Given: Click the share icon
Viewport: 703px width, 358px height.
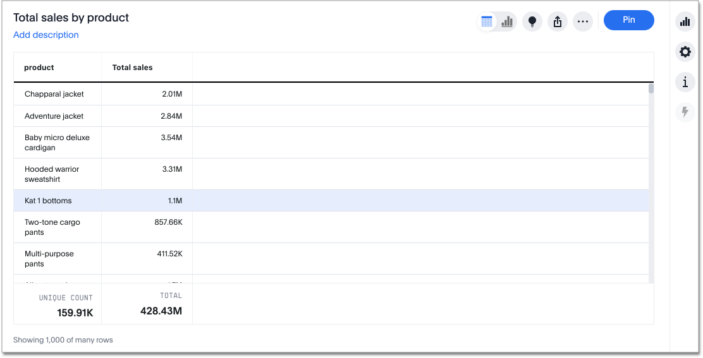Looking at the screenshot, I should coord(558,21).
